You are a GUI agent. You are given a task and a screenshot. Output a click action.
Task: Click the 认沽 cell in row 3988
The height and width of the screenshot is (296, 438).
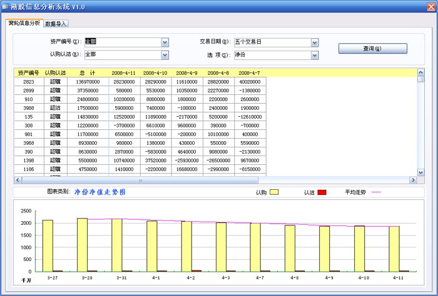(x=55, y=108)
